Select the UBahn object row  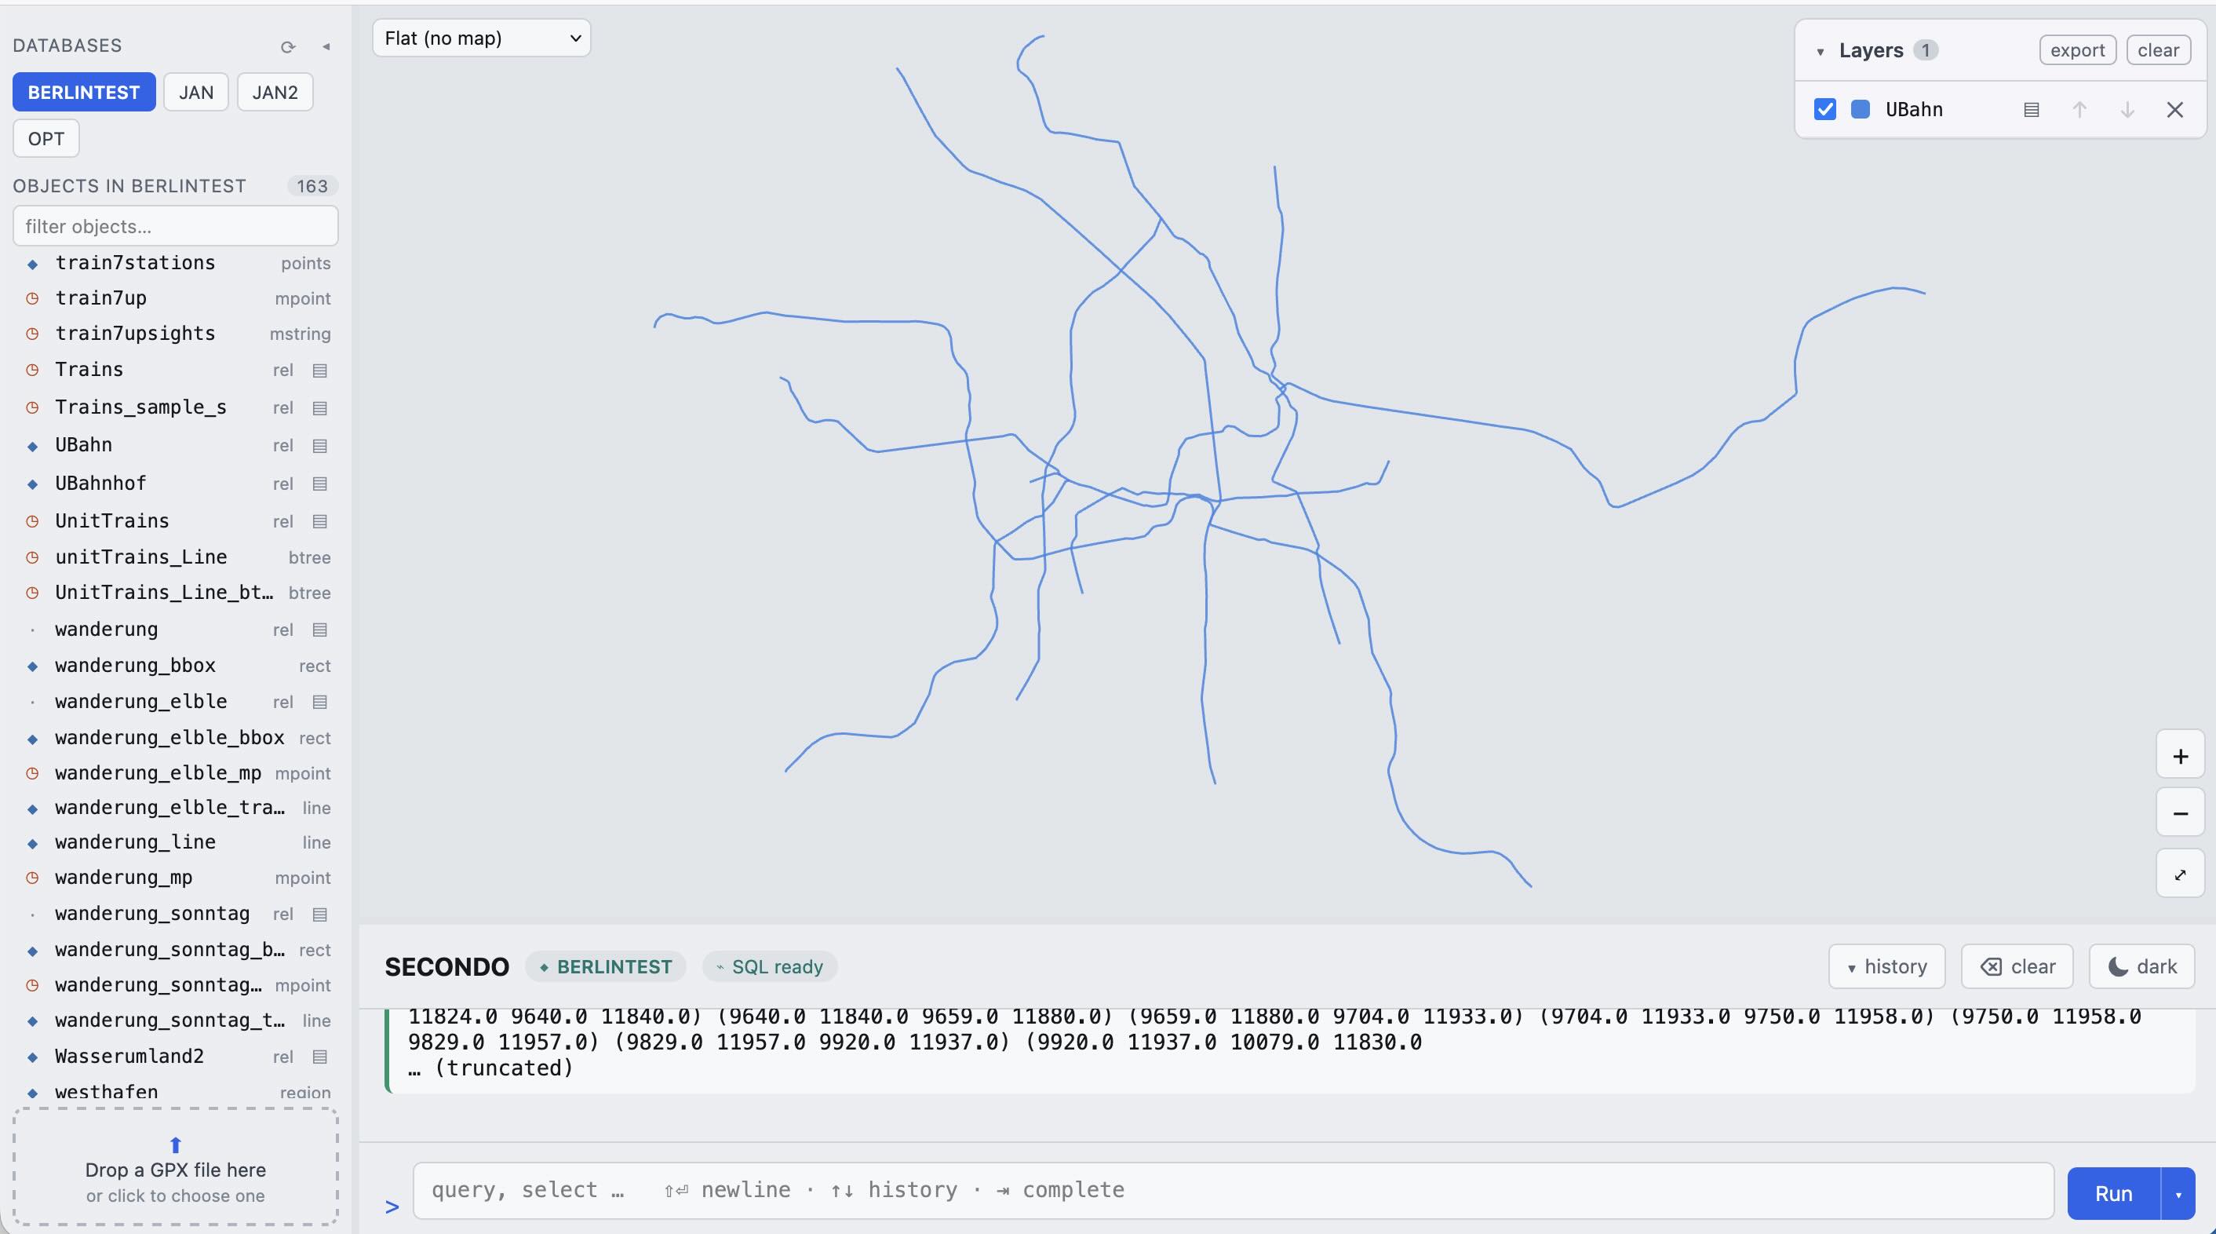(x=176, y=446)
